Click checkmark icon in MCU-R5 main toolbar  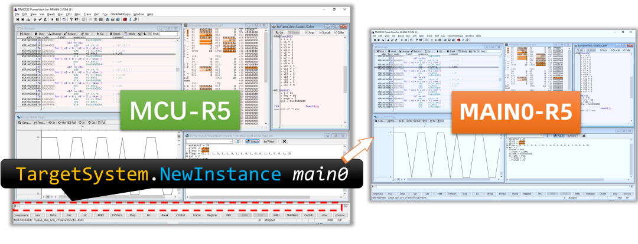click(40, 19)
